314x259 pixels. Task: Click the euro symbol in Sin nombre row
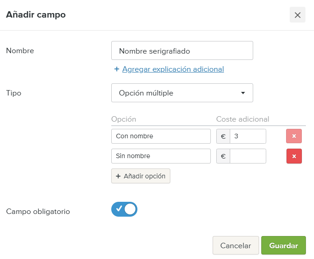pos(223,156)
